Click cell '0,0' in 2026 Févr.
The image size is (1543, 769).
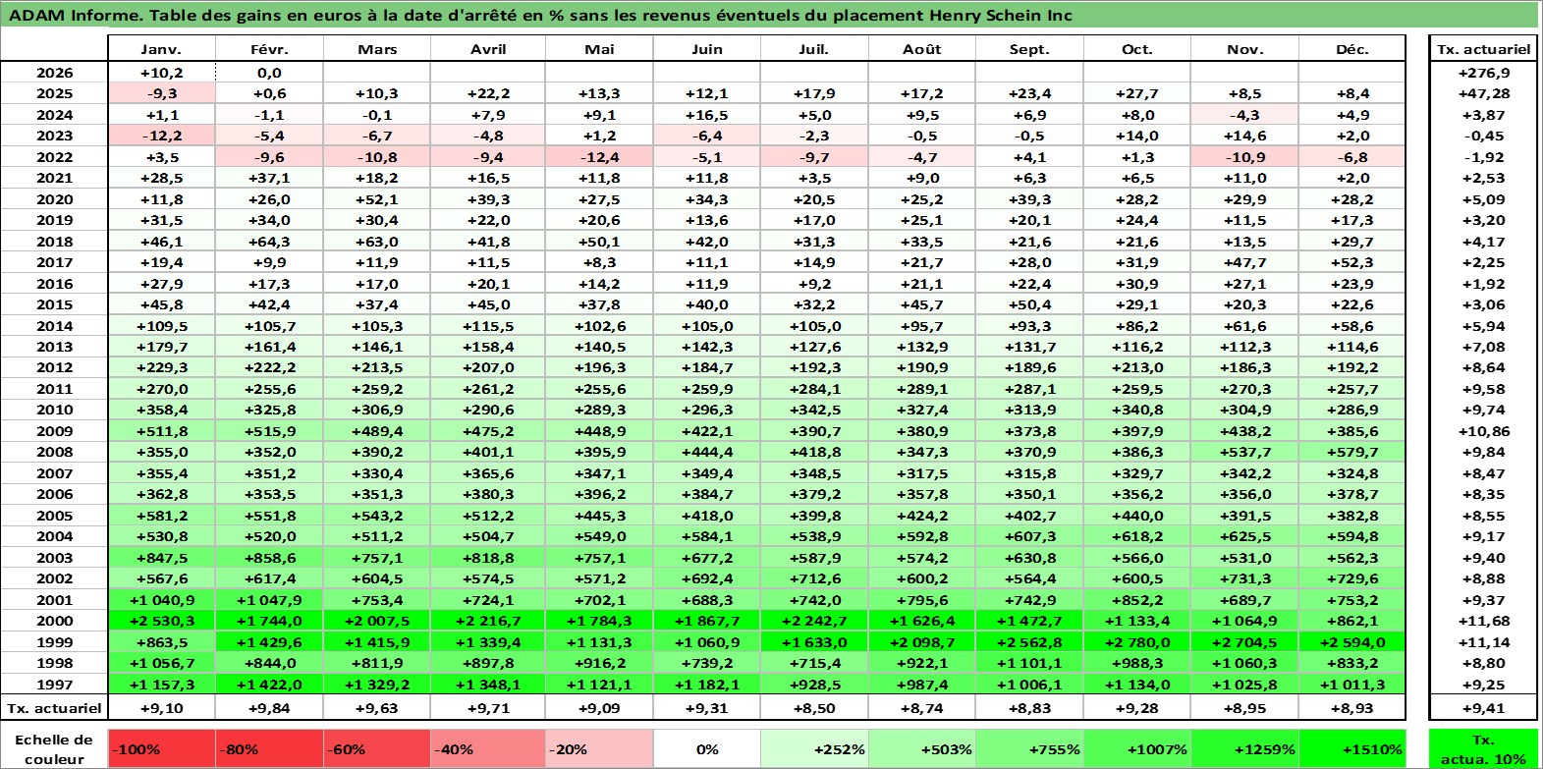269,73
